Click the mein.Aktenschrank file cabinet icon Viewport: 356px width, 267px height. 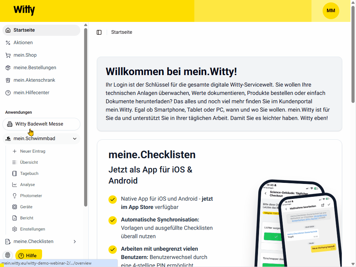[x=8, y=80]
